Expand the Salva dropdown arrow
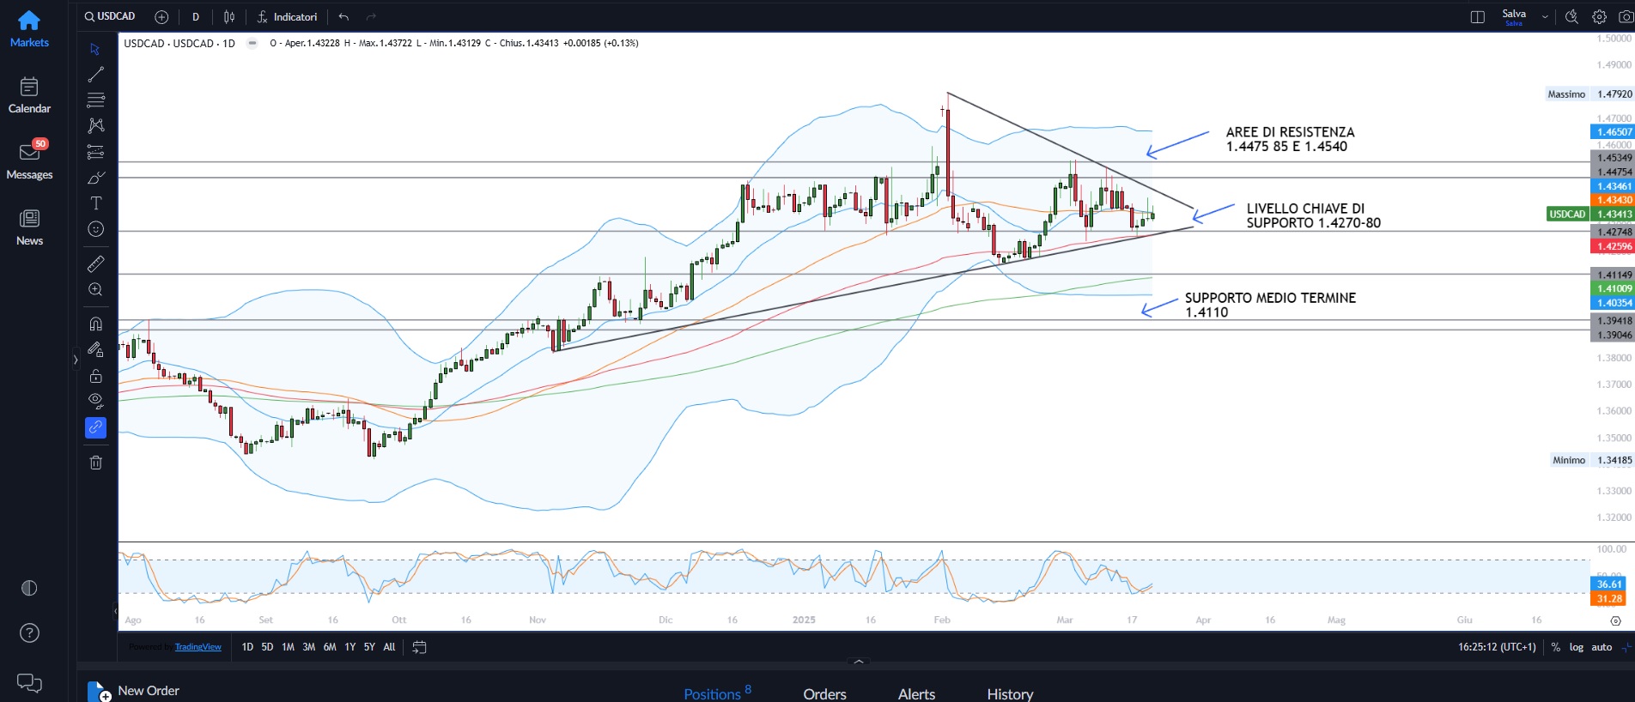Screen dimensions: 1635x702 pyautogui.click(x=1545, y=17)
